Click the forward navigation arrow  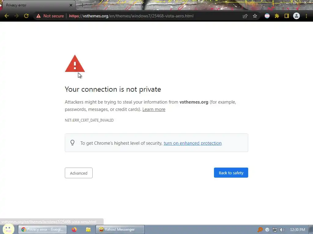(17, 16)
